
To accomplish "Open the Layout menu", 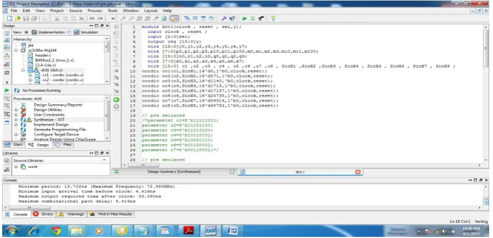I will pos(151,10).
